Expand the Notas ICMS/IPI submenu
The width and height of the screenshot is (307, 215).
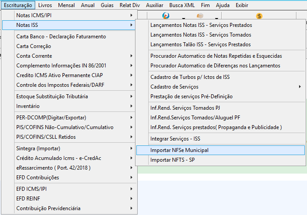(69, 15)
